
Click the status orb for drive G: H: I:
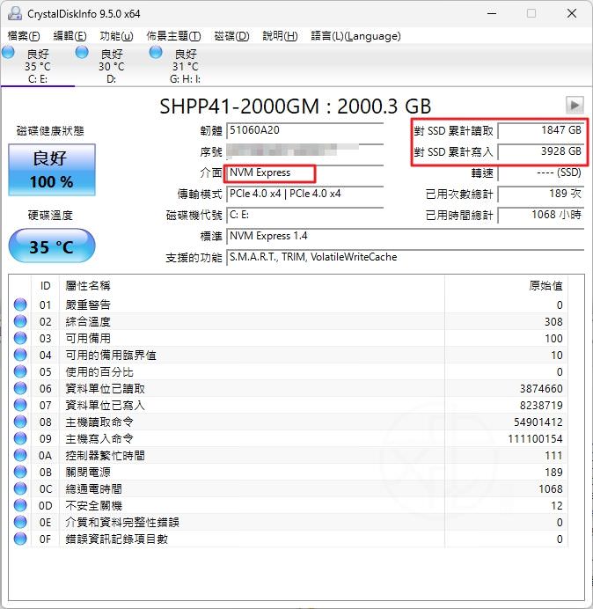(x=156, y=53)
